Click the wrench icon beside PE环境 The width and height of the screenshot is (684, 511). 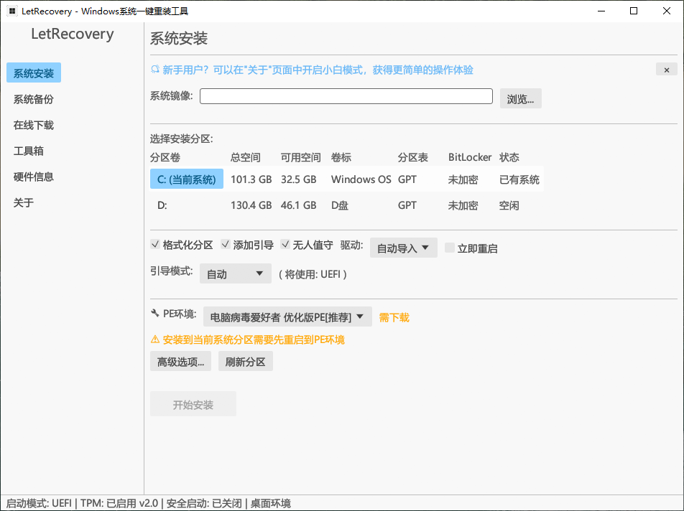[155, 313]
